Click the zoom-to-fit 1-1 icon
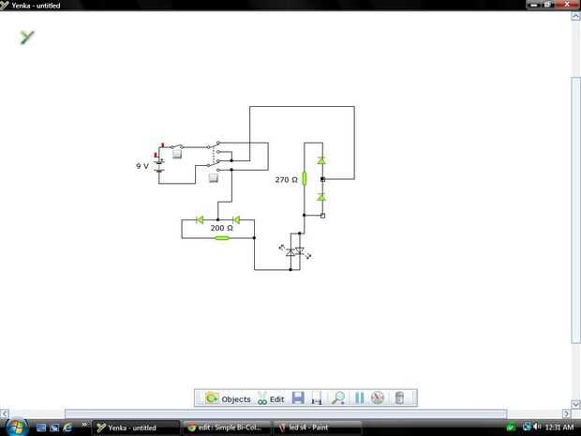Viewport: 581px width, 436px height. pyautogui.click(x=317, y=398)
